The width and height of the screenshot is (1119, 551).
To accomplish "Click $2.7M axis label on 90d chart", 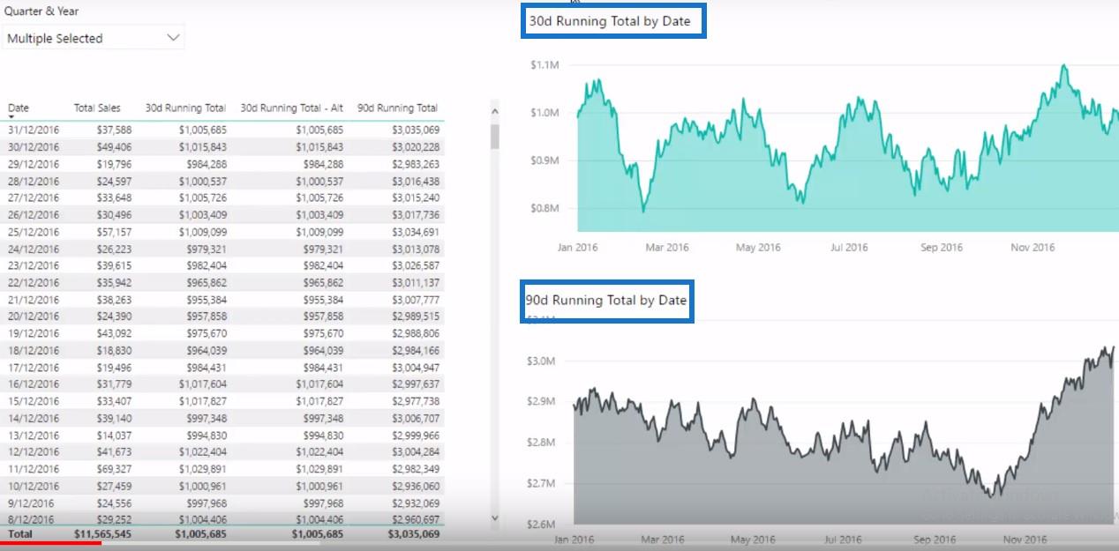I will 541,483.
